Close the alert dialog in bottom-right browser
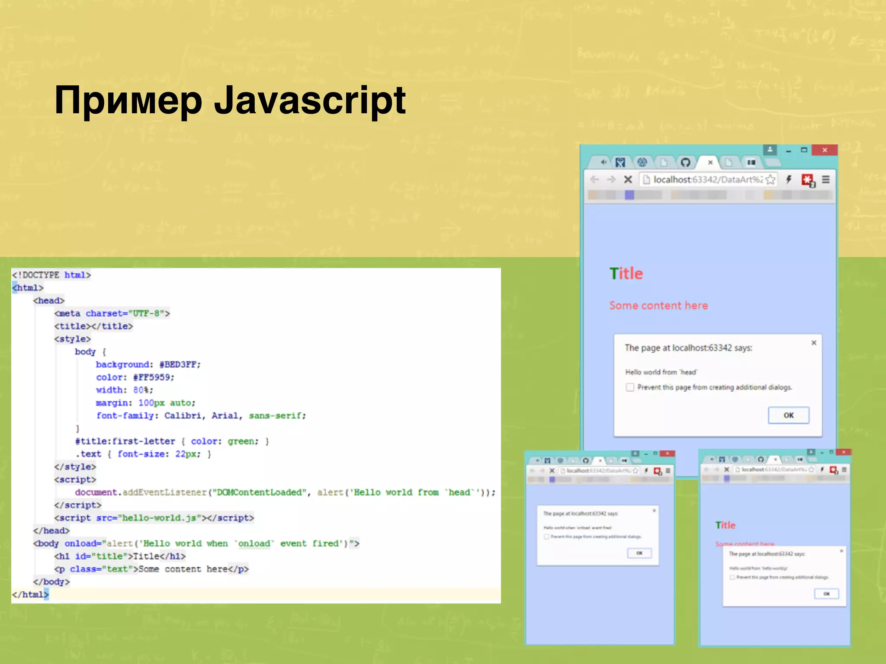 click(x=841, y=551)
